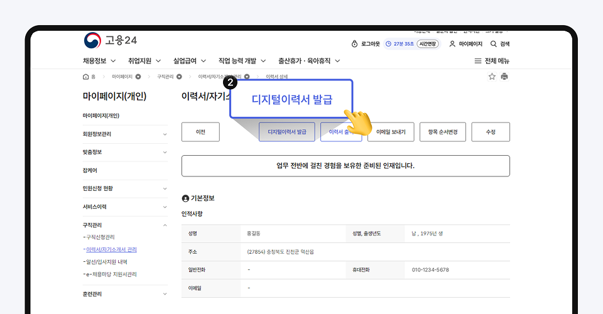
Task: Click the favorite star icon
Action: click(x=492, y=77)
